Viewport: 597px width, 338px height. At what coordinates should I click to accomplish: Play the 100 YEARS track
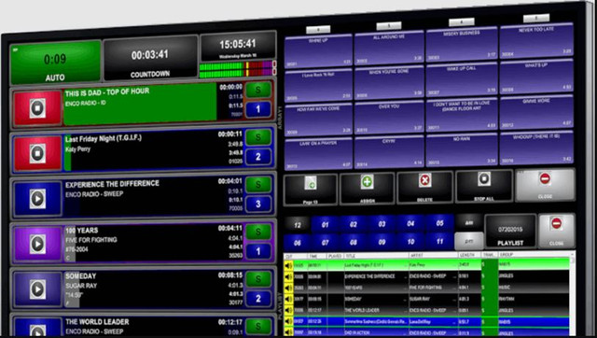[37, 244]
